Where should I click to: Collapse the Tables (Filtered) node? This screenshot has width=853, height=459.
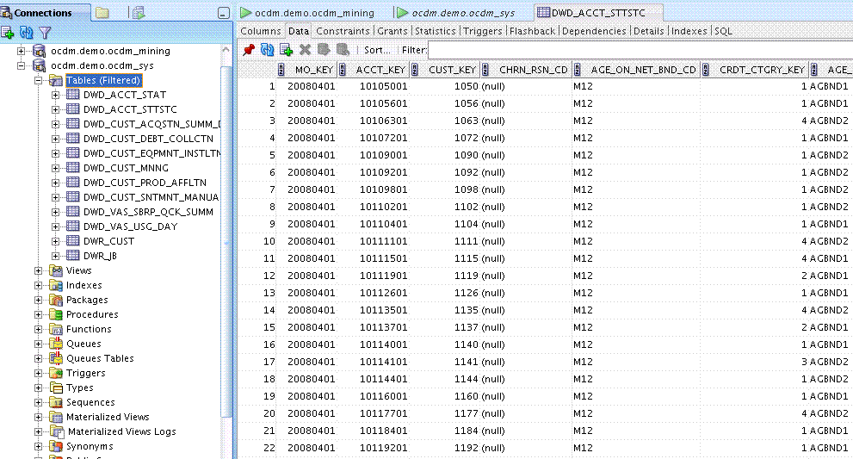[x=39, y=80]
